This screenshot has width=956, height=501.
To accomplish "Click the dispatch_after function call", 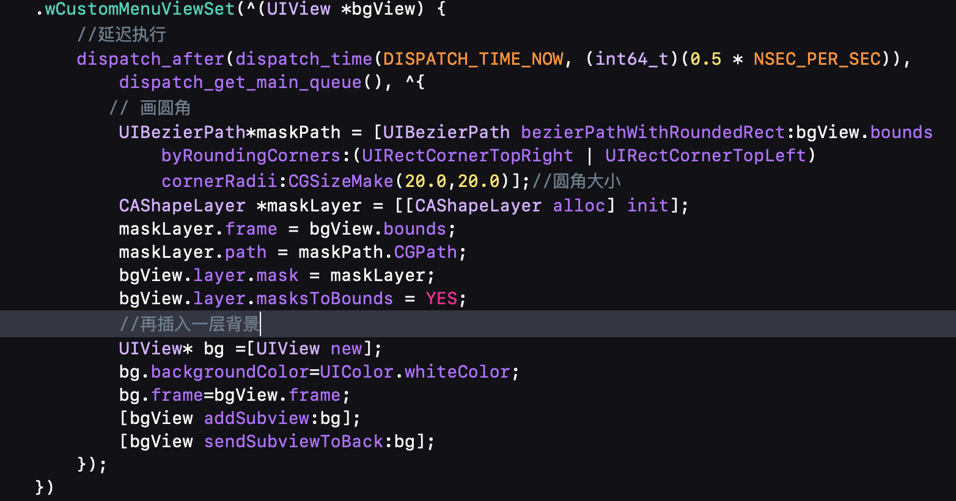I will [x=150, y=59].
